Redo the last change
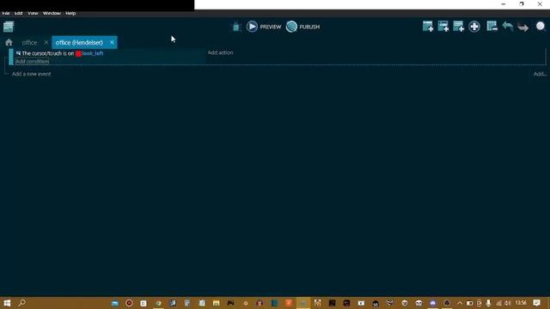550x309 pixels. tap(523, 27)
